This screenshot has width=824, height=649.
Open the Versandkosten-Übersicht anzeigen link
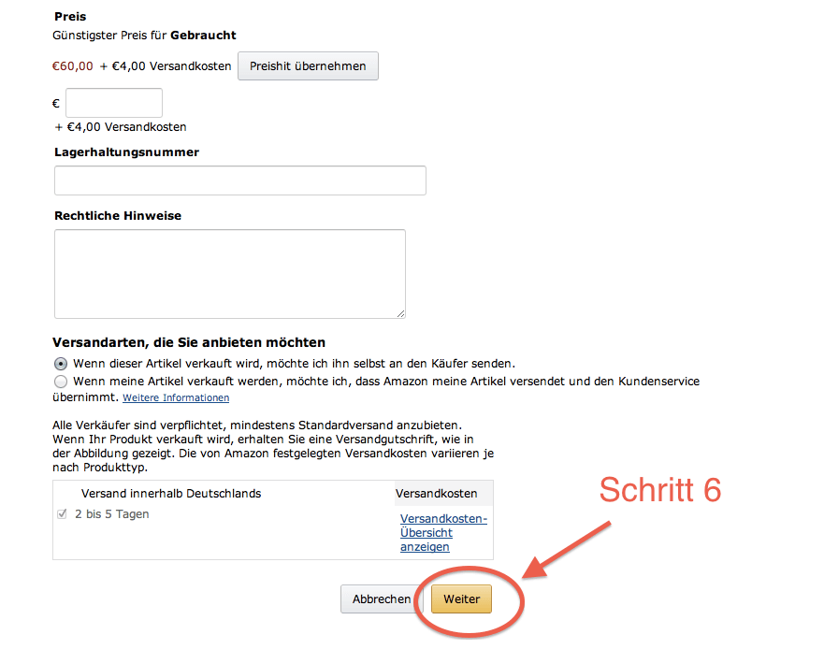click(443, 533)
